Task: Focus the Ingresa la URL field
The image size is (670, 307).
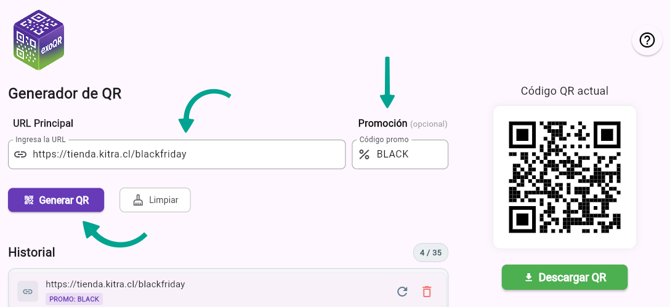Action: [x=177, y=154]
